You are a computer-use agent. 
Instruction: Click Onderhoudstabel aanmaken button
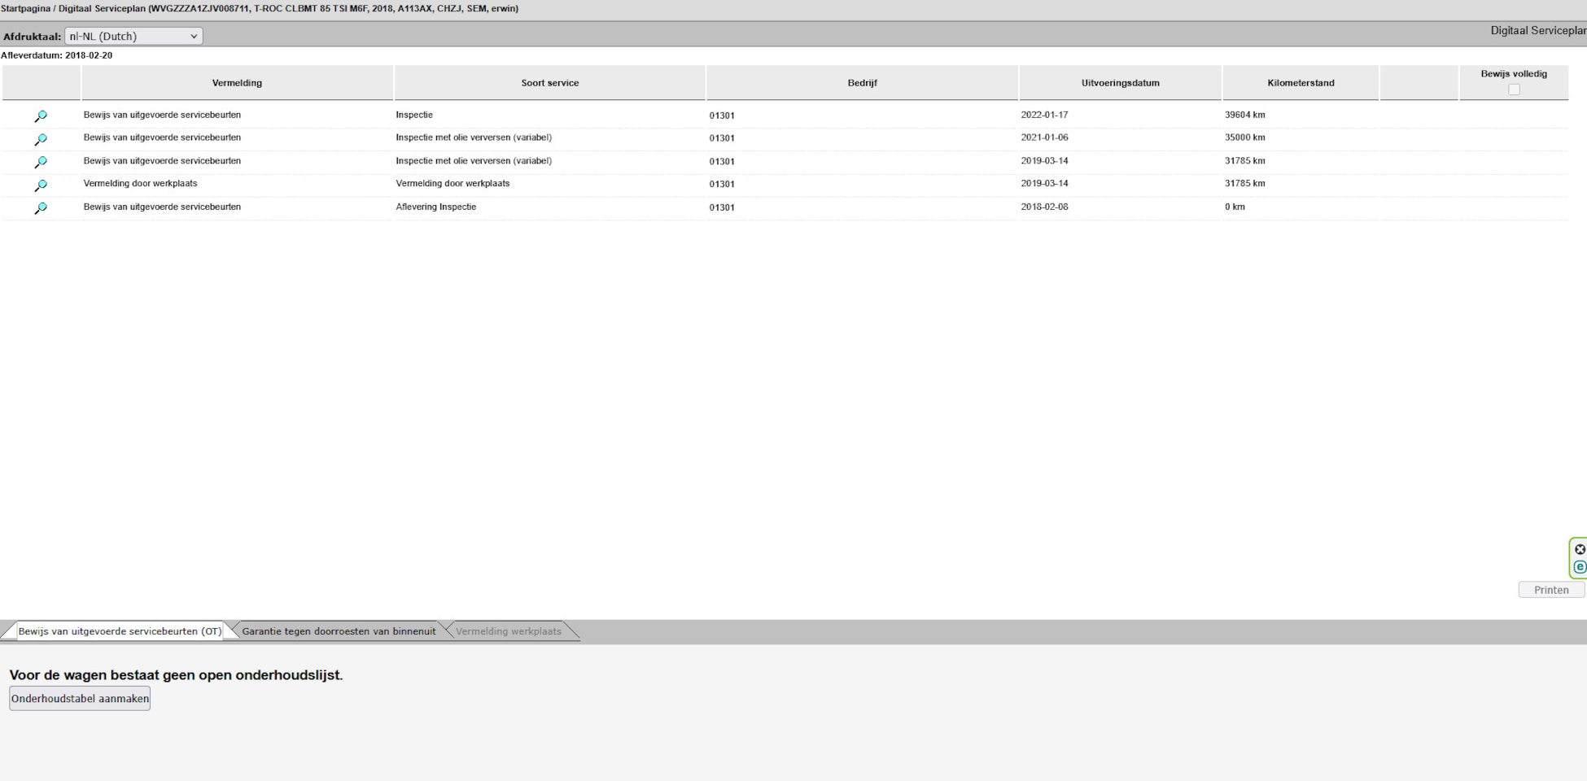click(x=80, y=699)
